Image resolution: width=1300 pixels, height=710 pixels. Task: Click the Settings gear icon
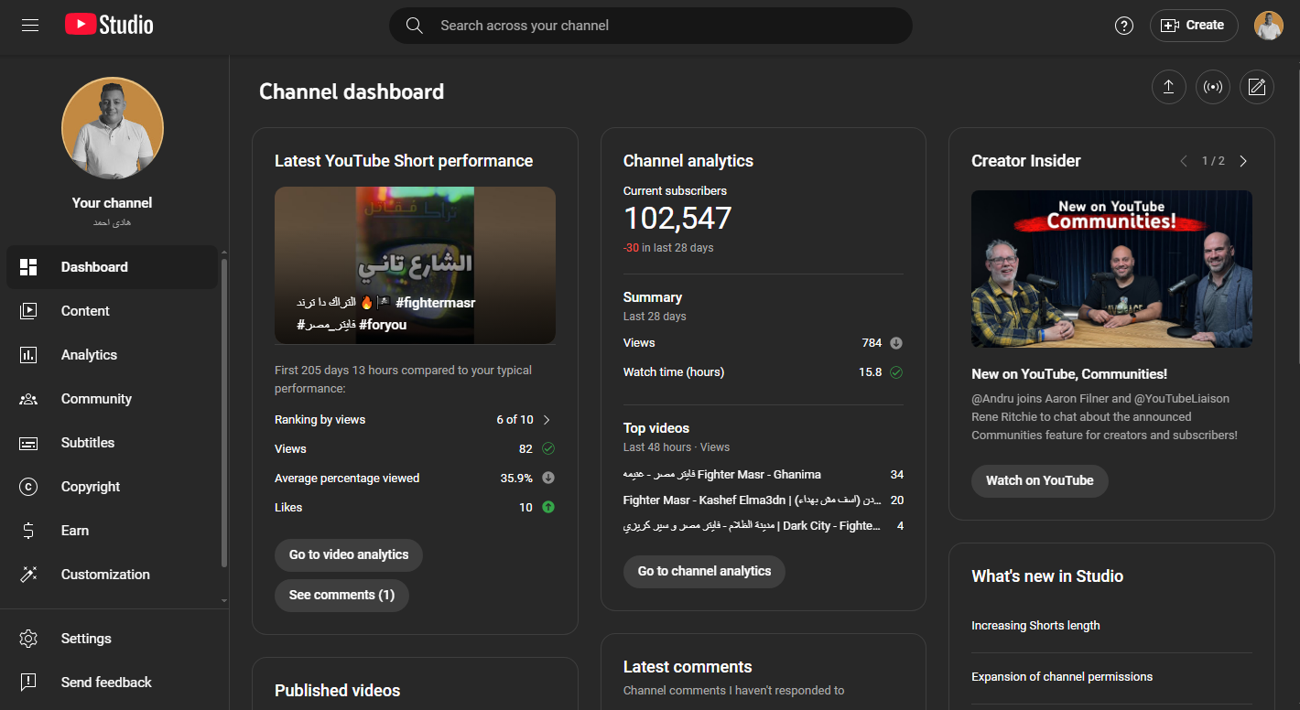28,639
